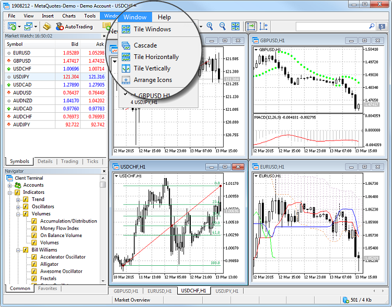392x307 pixels.
Task: Open the Profiles toolbar icon
Action: pyautogui.click(x=28, y=26)
